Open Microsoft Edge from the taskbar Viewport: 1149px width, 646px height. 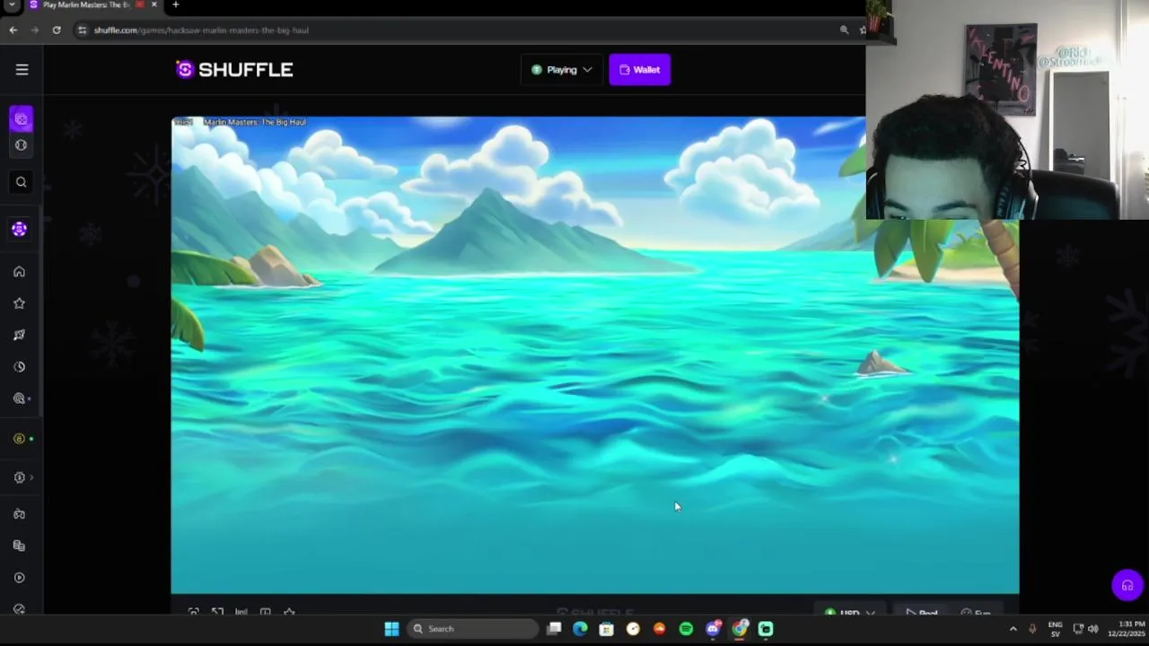580,629
